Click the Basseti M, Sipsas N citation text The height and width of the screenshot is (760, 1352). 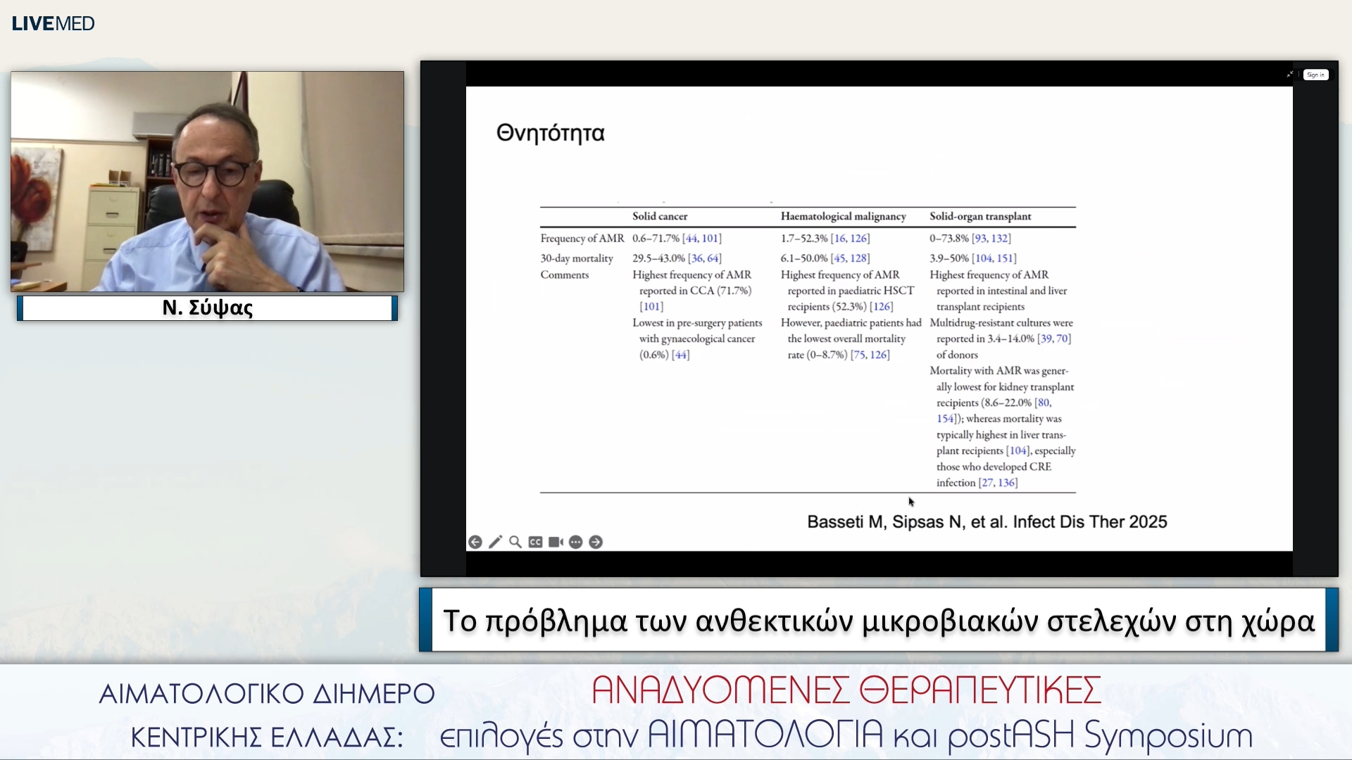coord(986,522)
